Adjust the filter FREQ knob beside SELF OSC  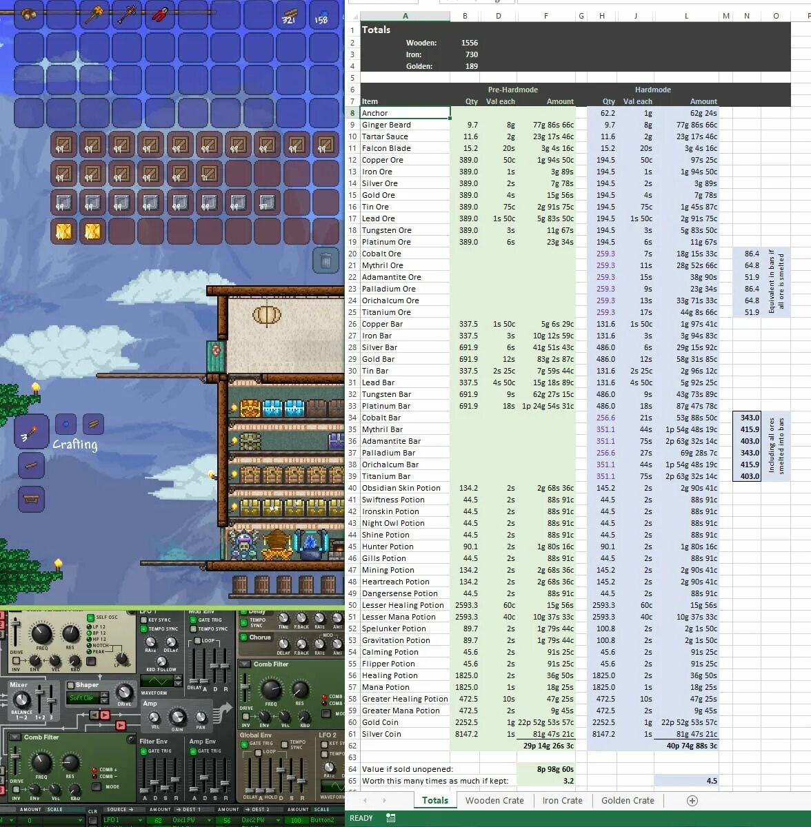[x=41, y=633]
